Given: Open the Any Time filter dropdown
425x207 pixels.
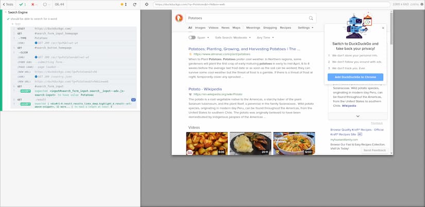Looking at the screenshot, I should (265, 37).
